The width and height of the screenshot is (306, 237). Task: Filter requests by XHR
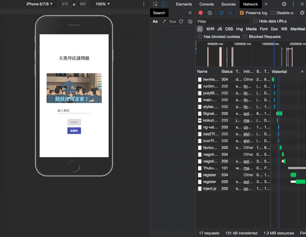point(210,29)
